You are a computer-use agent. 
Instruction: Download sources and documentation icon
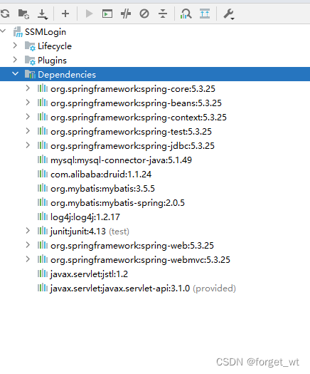tap(43, 14)
